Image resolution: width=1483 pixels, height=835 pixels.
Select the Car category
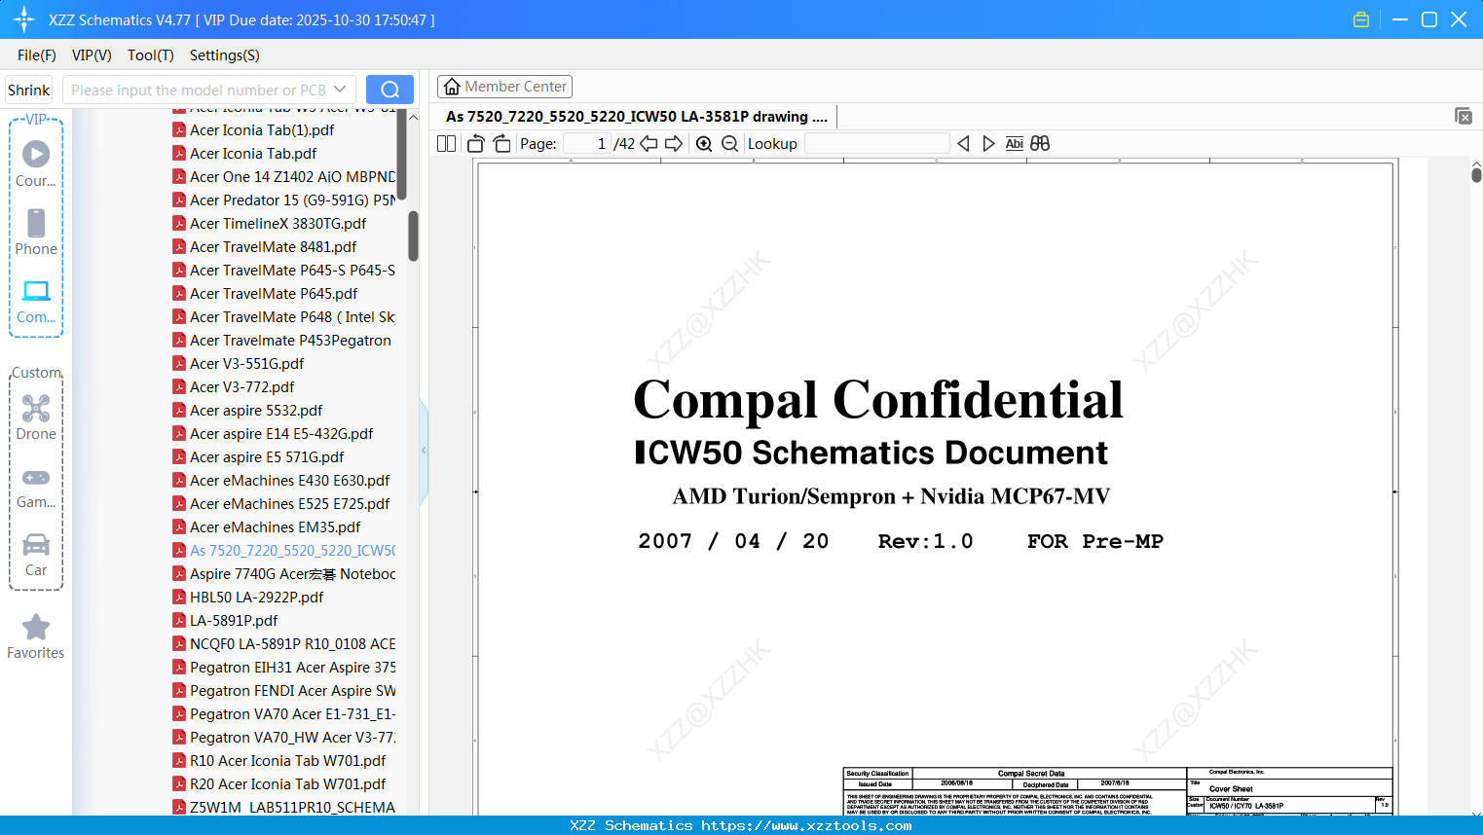[36, 555]
